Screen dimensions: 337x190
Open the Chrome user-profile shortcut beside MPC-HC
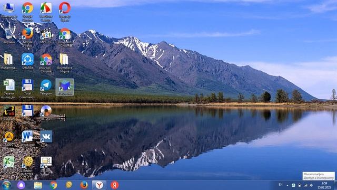65,37
